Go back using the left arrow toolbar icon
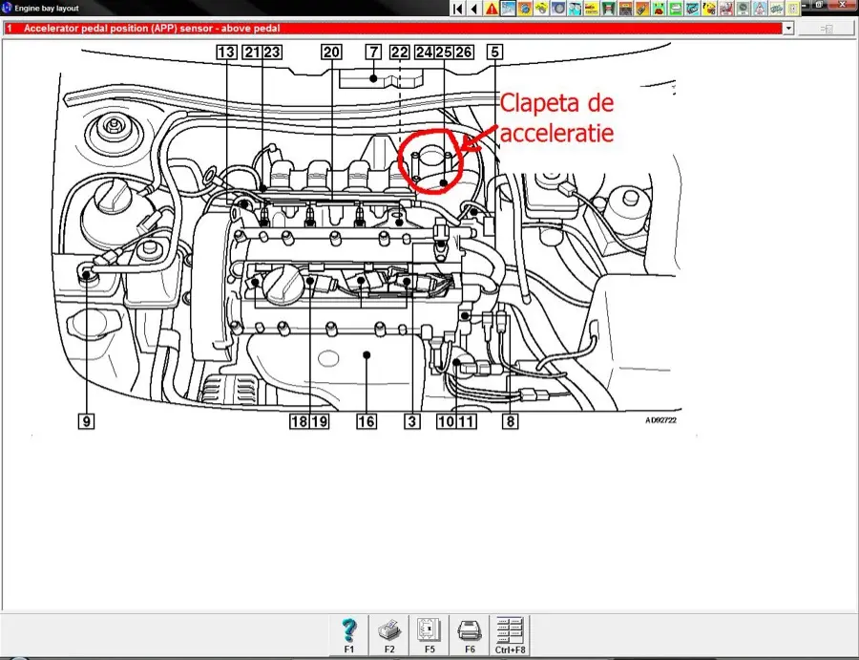The image size is (859, 660). click(x=472, y=8)
